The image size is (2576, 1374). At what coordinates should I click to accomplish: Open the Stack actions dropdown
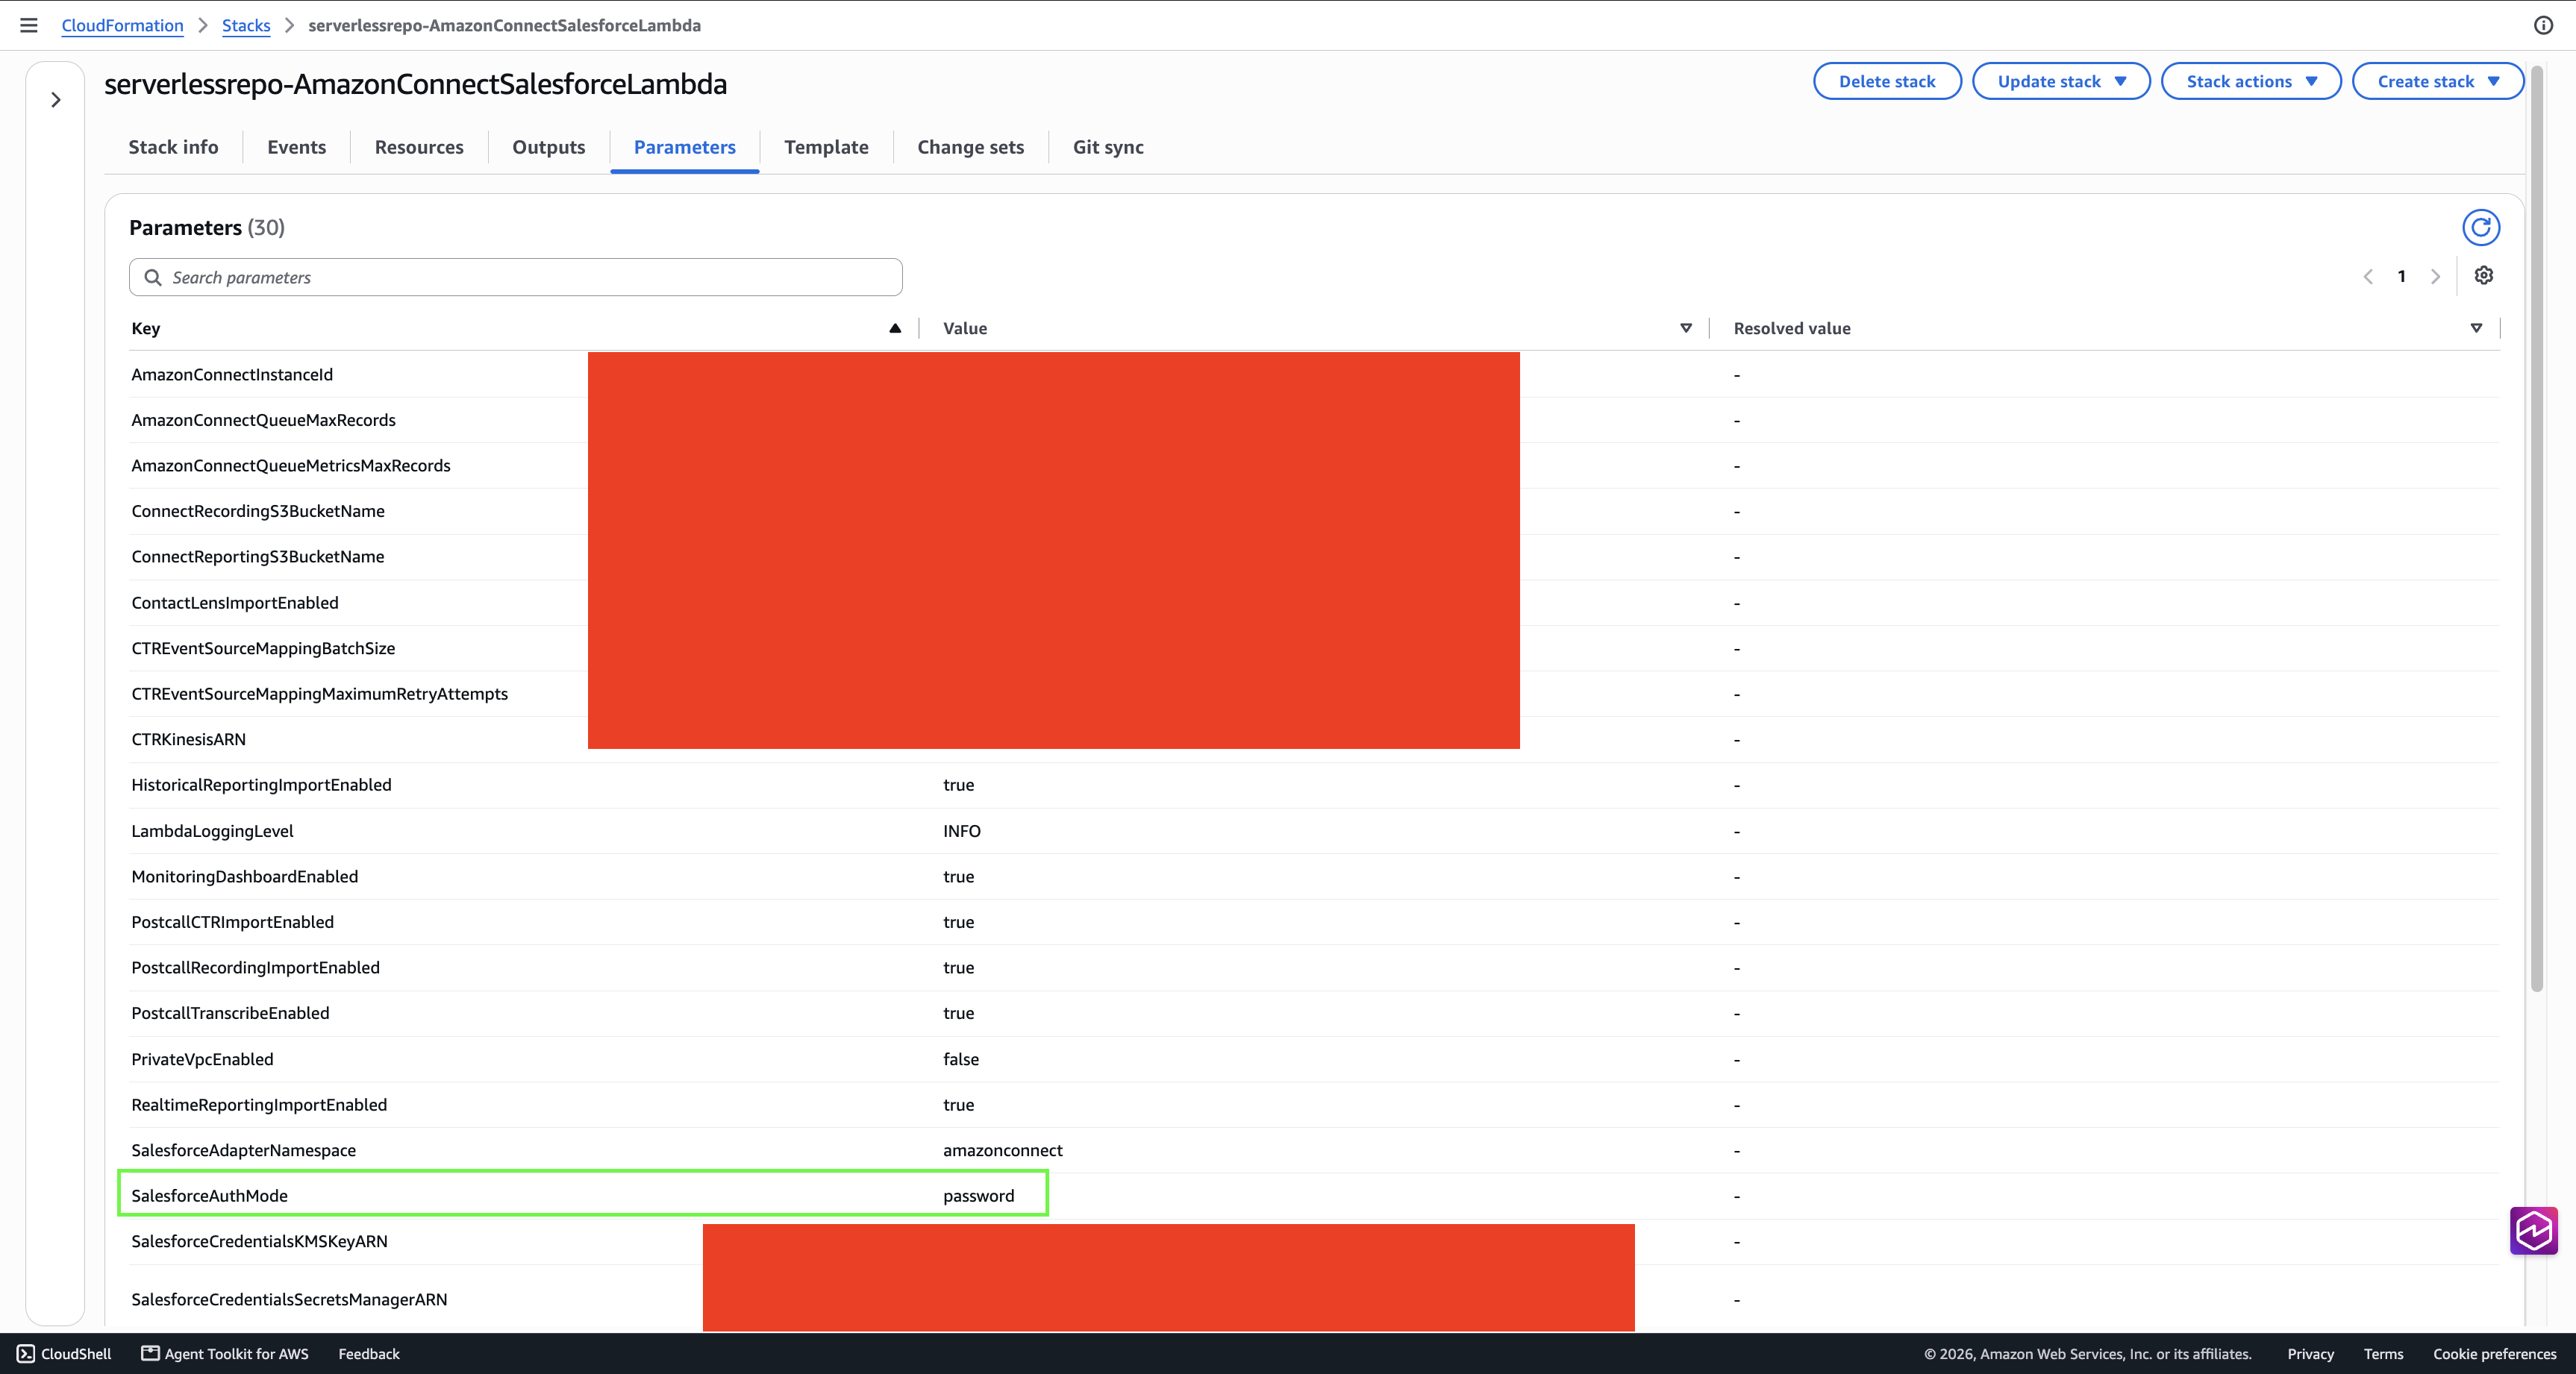[x=2250, y=81]
